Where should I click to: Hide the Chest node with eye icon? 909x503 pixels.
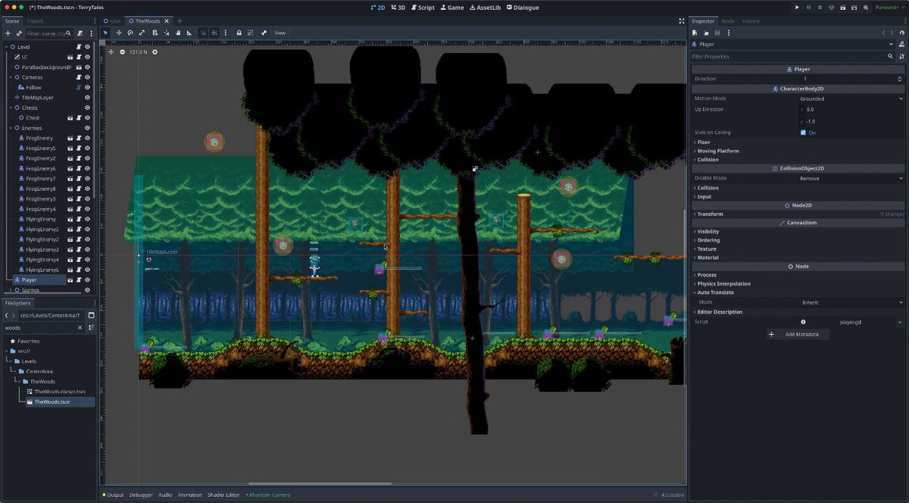pos(87,118)
